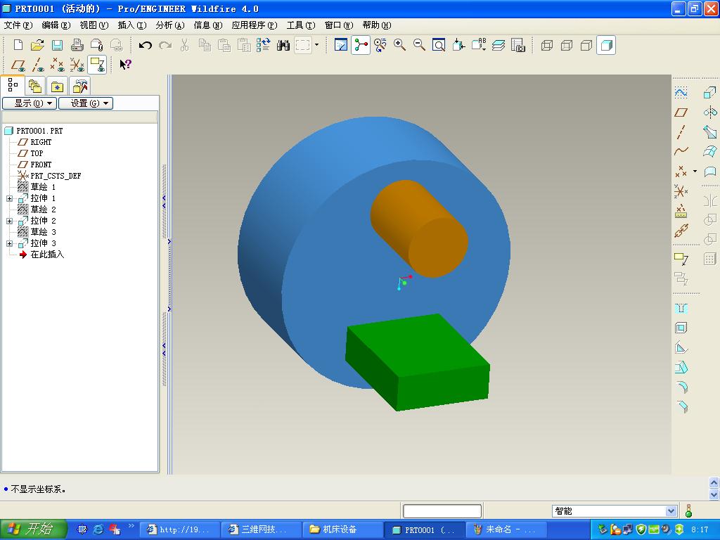Toggle datum planes display
720x540 pixels.
(18, 65)
